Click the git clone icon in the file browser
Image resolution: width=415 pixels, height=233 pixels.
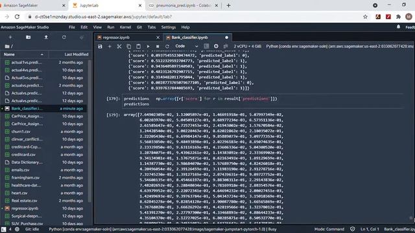click(82, 38)
